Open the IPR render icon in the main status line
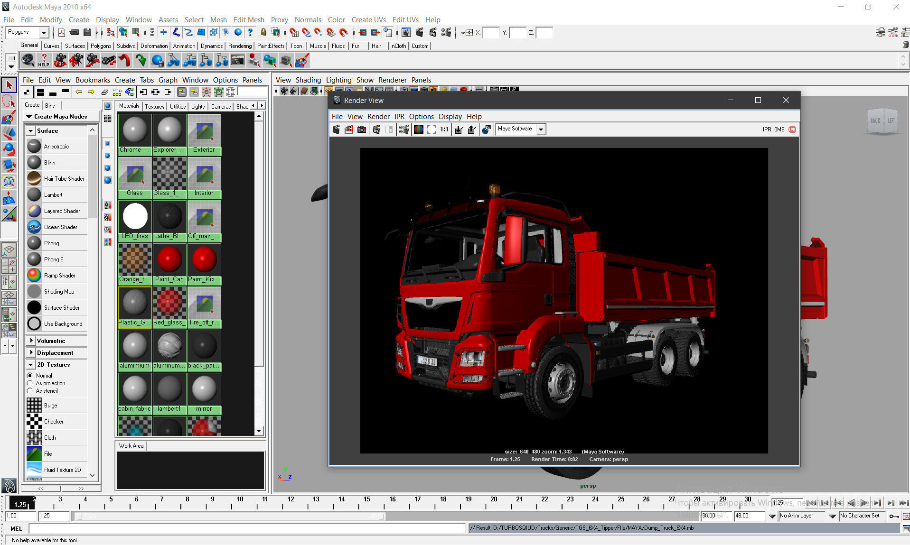This screenshot has width=910, height=545. coord(433,32)
